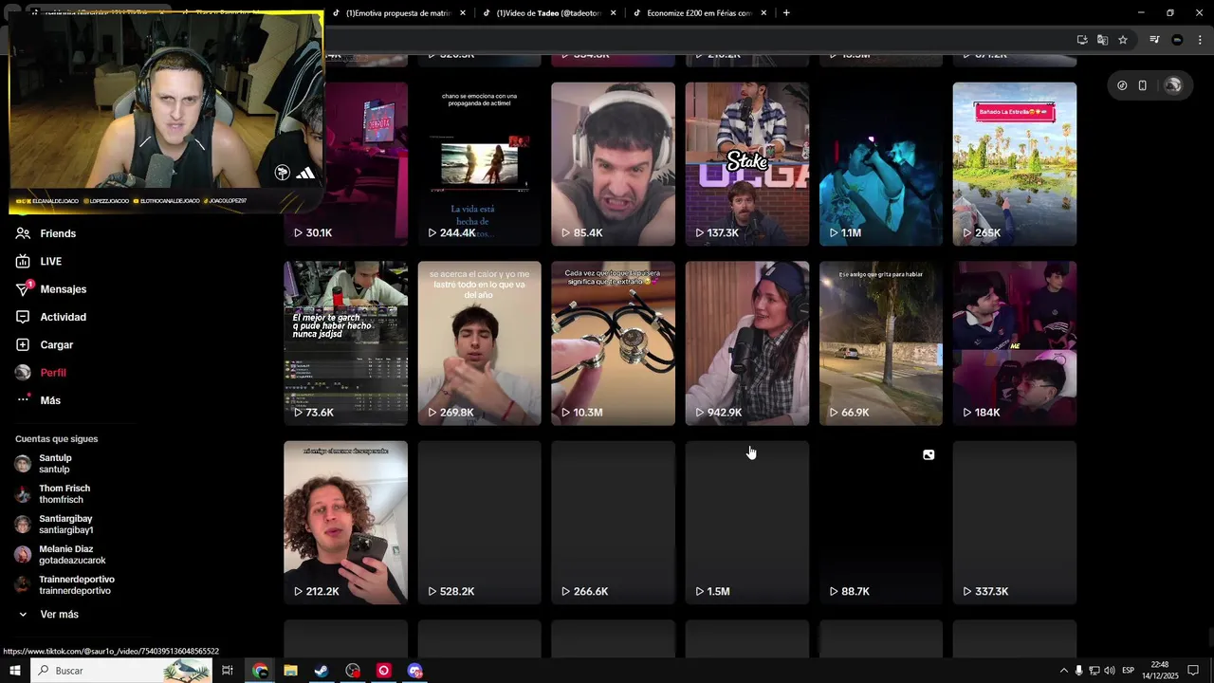This screenshot has height=683, width=1214.
Task: Open File Explorer from taskbar
Action: 290,671
